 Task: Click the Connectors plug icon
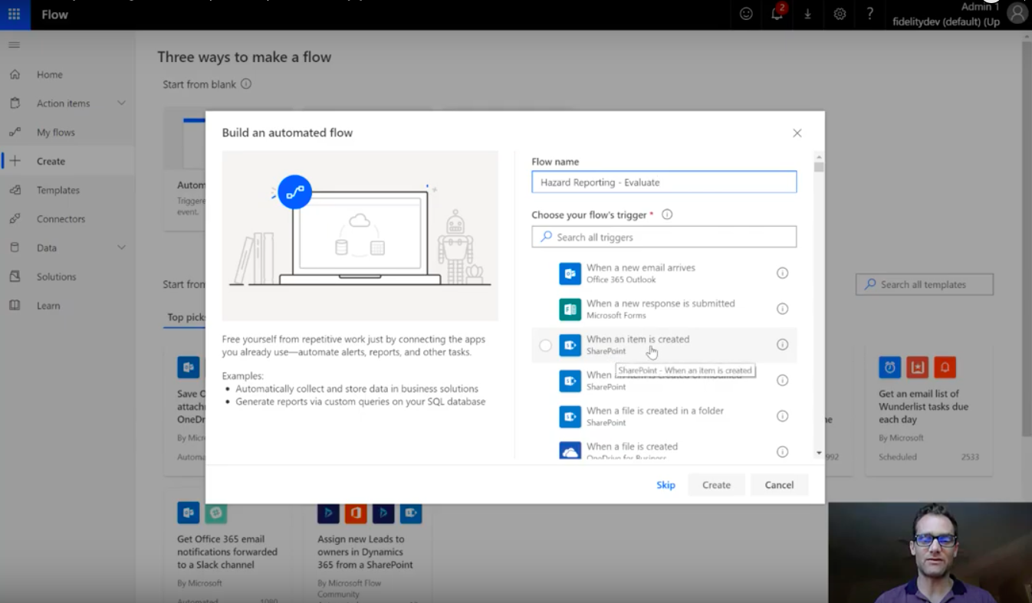click(15, 219)
